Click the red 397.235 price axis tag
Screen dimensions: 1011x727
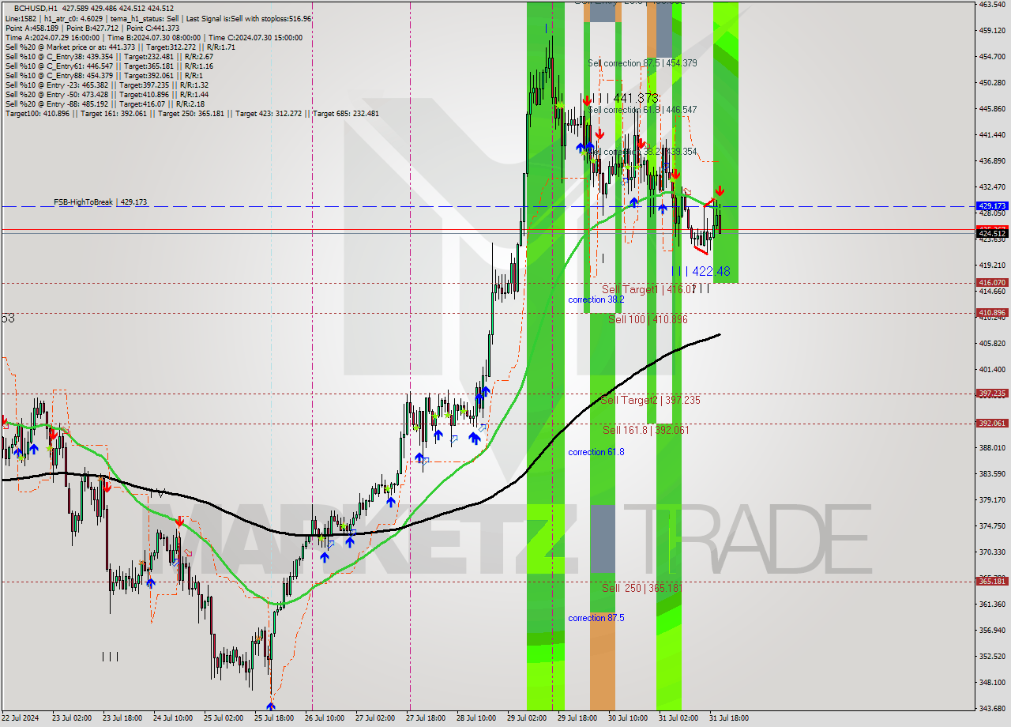click(x=992, y=393)
